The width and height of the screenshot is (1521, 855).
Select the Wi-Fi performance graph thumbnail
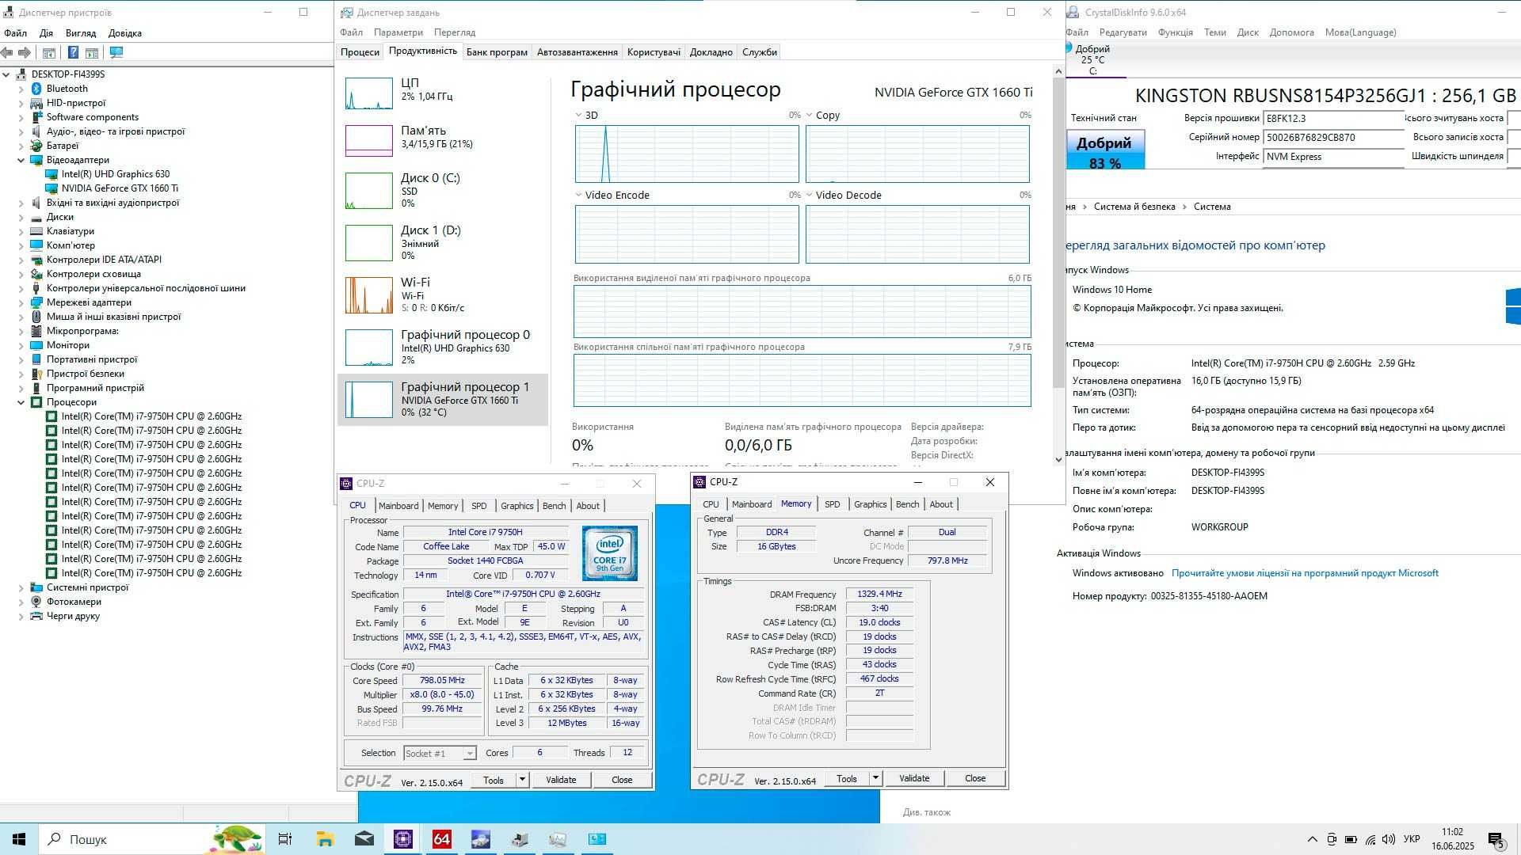coord(369,294)
